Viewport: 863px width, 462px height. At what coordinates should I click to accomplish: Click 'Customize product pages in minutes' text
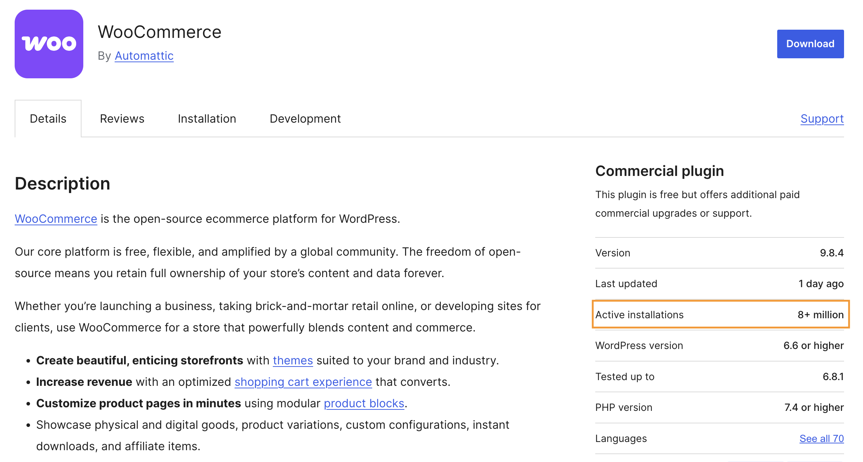point(138,403)
